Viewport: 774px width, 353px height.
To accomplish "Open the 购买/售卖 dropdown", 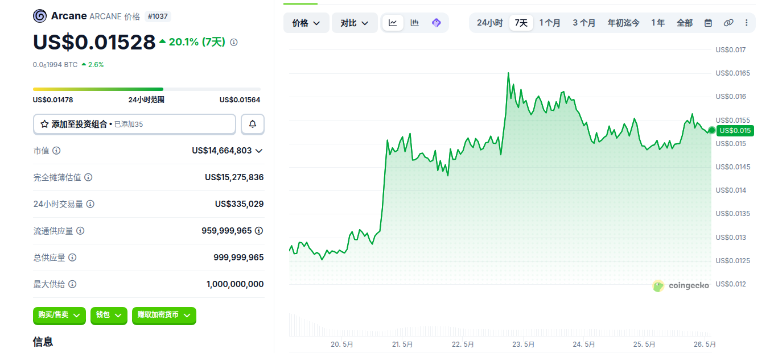I will pos(60,315).
